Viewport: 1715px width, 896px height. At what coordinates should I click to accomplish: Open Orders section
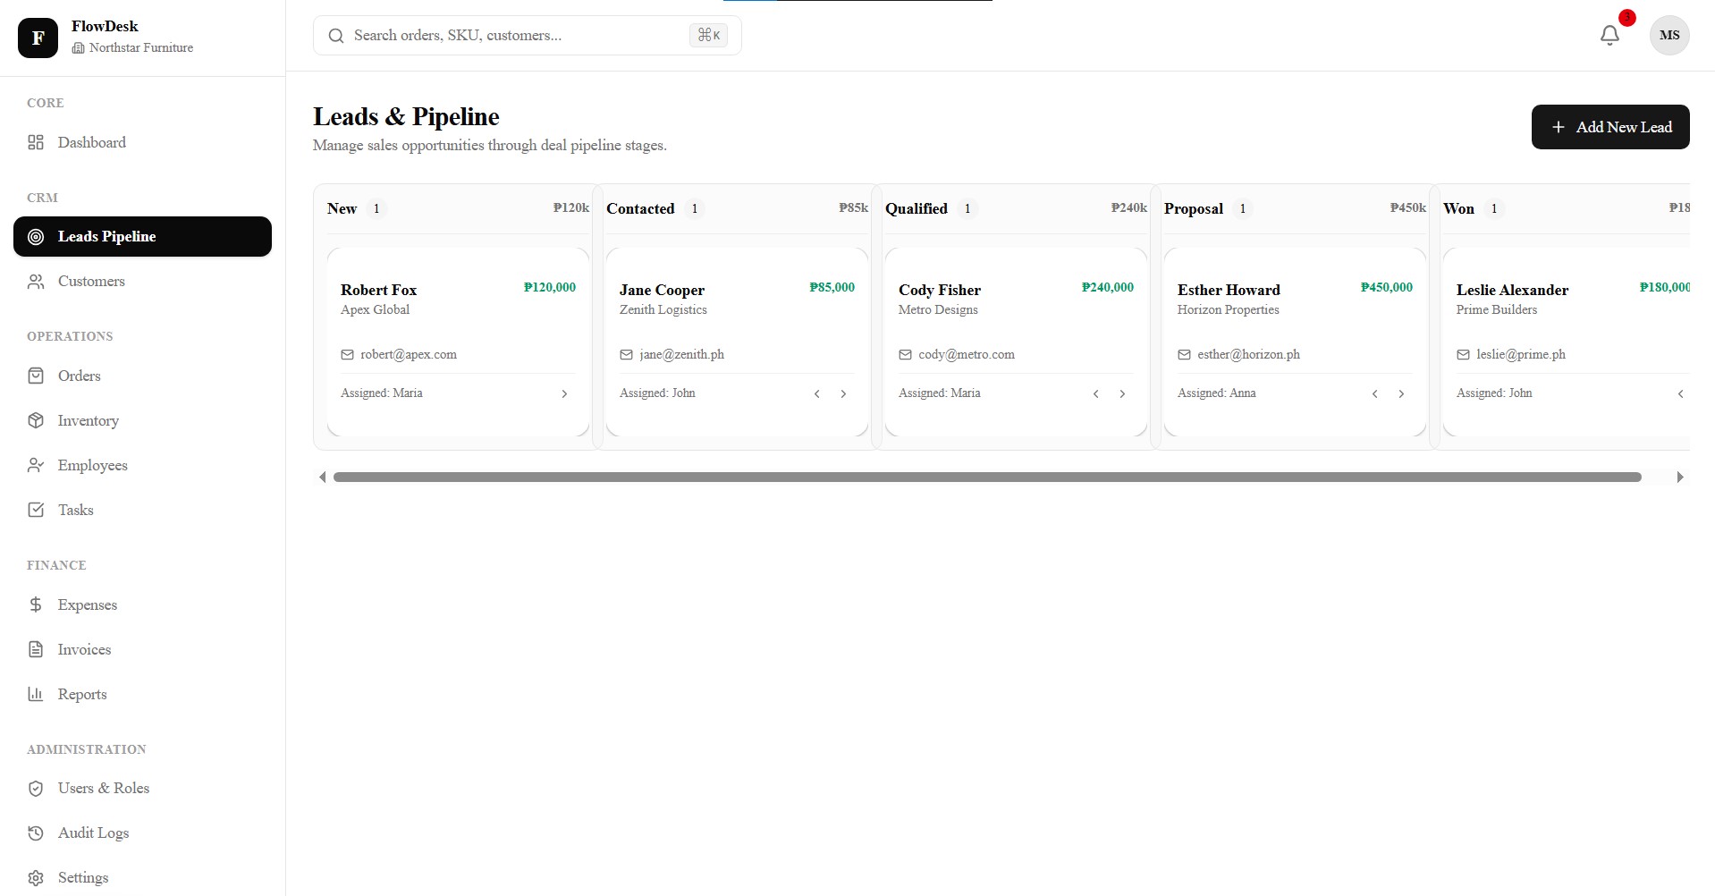(142, 376)
